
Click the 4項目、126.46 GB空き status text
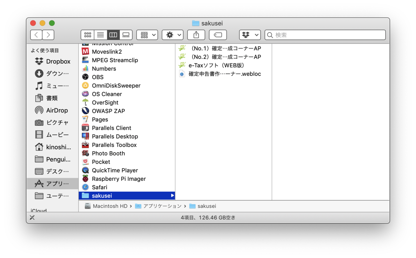click(x=208, y=218)
